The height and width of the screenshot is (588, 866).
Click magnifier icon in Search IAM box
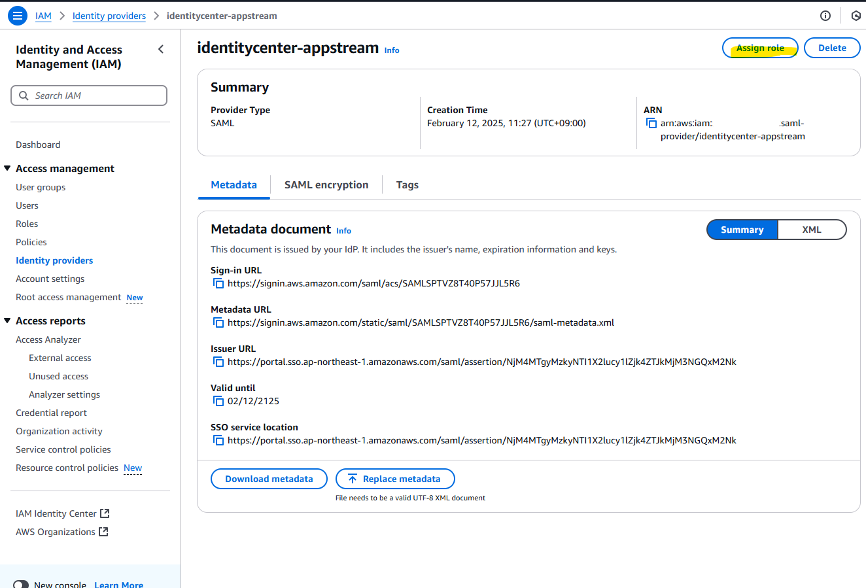click(x=24, y=95)
